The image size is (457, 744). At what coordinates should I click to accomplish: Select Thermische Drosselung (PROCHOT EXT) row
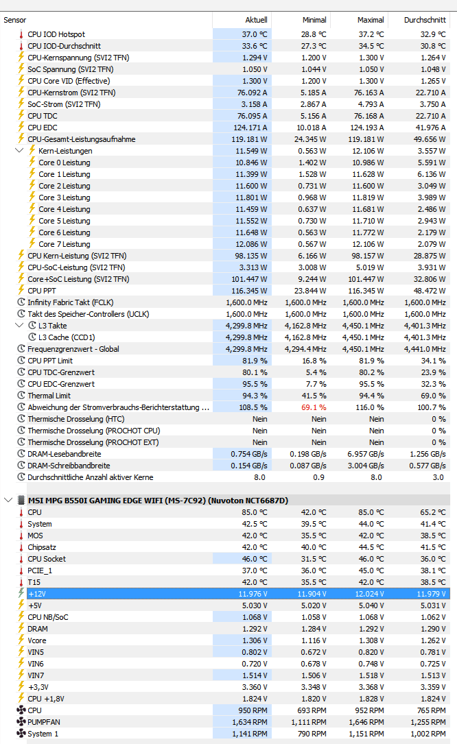coord(225,442)
